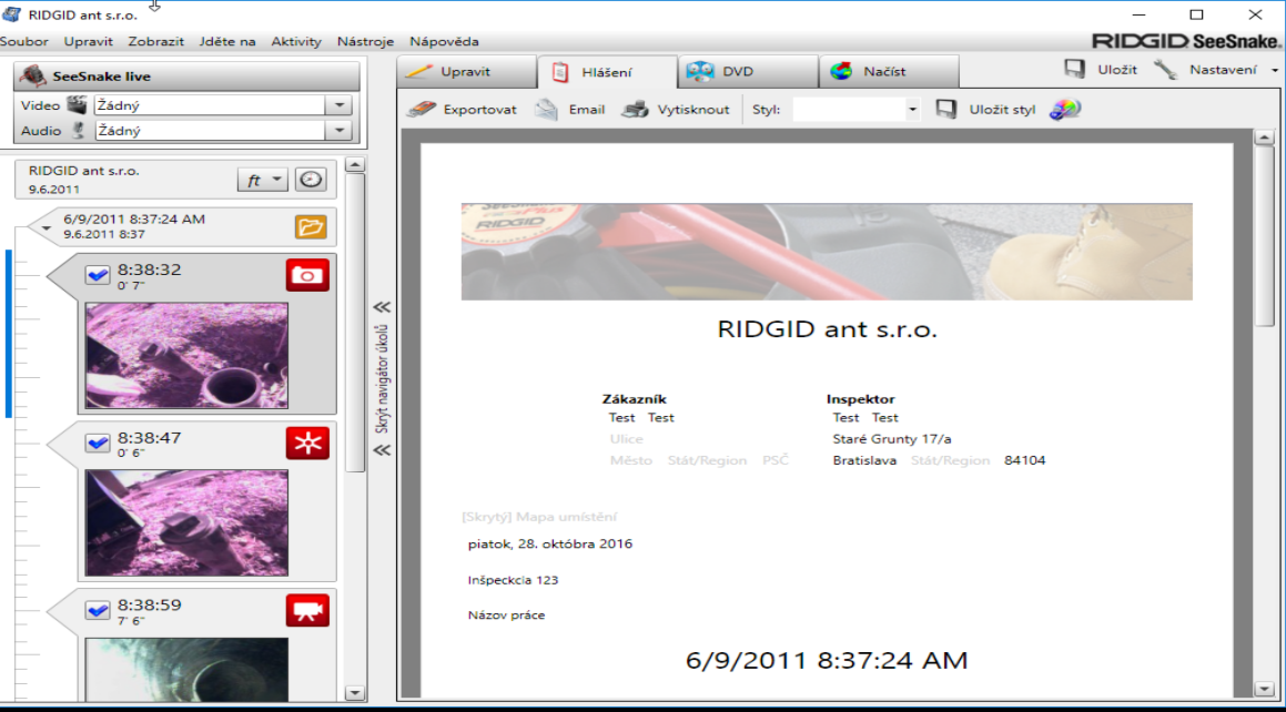Screen dimensions: 1286x712
Task: Click the Exportovat button label
Action: pyautogui.click(x=480, y=110)
